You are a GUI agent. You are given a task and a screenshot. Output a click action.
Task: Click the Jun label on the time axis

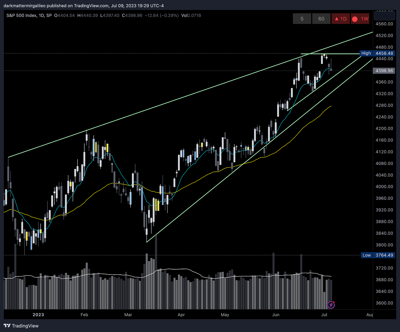click(x=276, y=315)
